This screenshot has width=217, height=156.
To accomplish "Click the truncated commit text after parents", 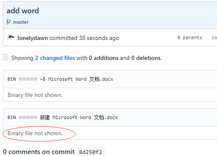I will [x=214, y=38].
